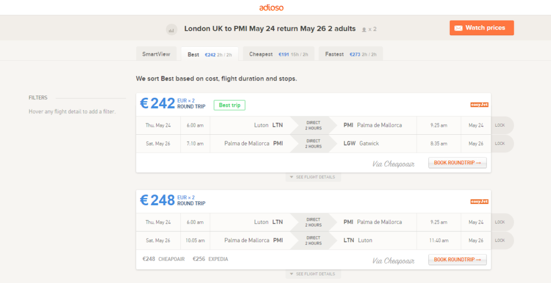
Task: Click Sat, May 26 date in €242 trip
Action: pyautogui.click(x=158, y=143)
